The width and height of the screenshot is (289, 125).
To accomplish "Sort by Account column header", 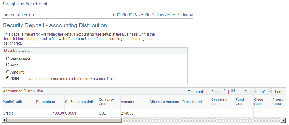I will (127, 102).
